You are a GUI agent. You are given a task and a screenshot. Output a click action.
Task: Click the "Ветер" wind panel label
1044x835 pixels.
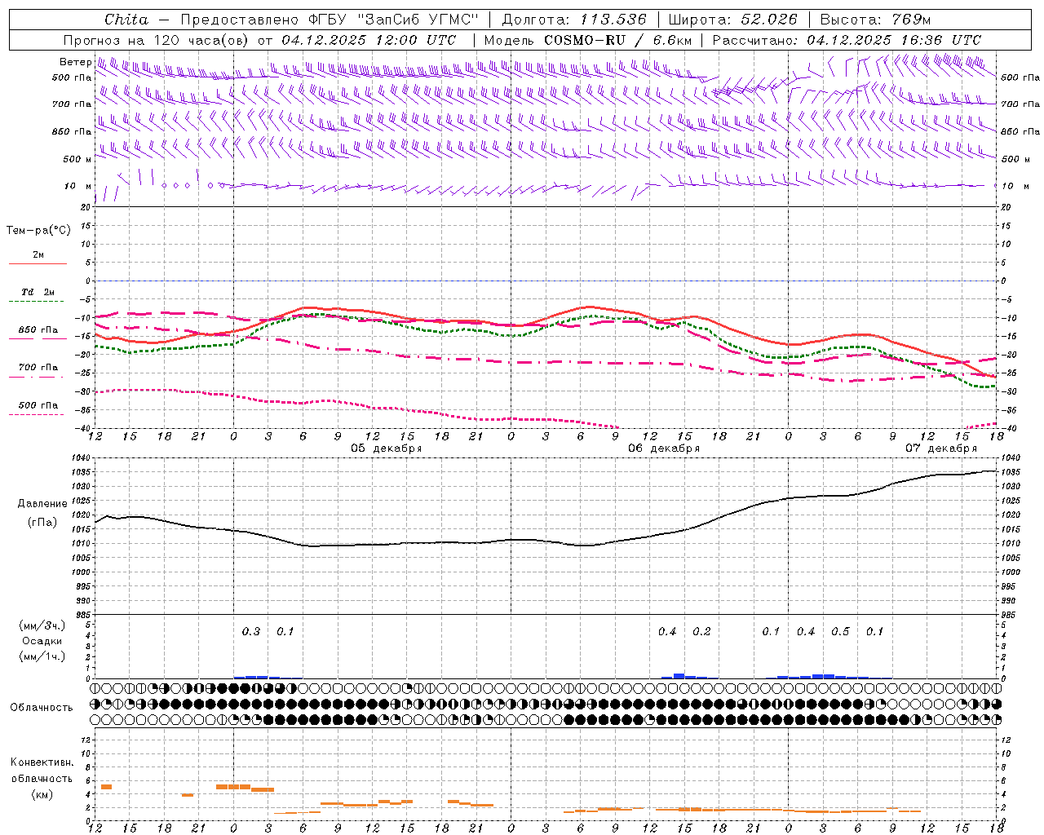[x=75, y=62]
